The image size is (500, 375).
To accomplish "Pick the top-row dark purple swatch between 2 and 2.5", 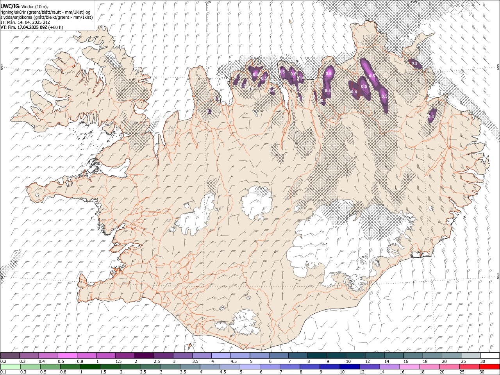I will point(145,356).
